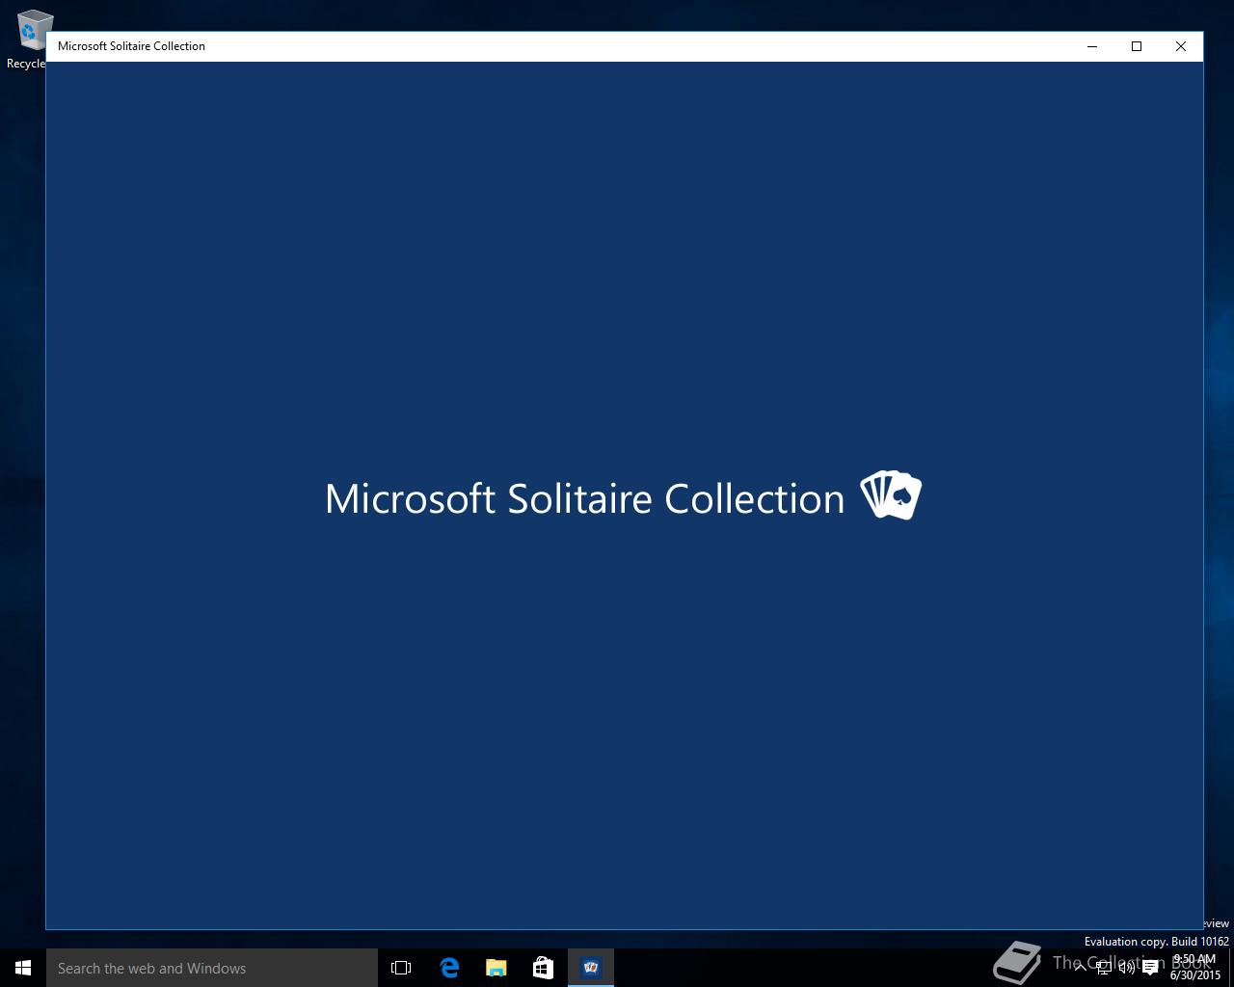The width and height of the screenshot is (1234, 987).
Task: Select the Solitaire Collection taskbar button
Action: (591, 968)
